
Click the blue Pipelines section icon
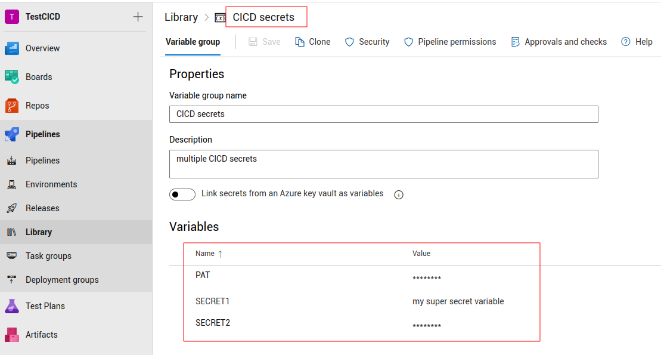12,134
